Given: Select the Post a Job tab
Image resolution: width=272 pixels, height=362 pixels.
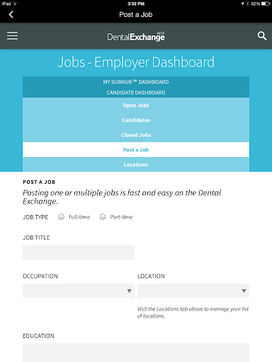Looking at the screenshot, I should tap(136, 150).
